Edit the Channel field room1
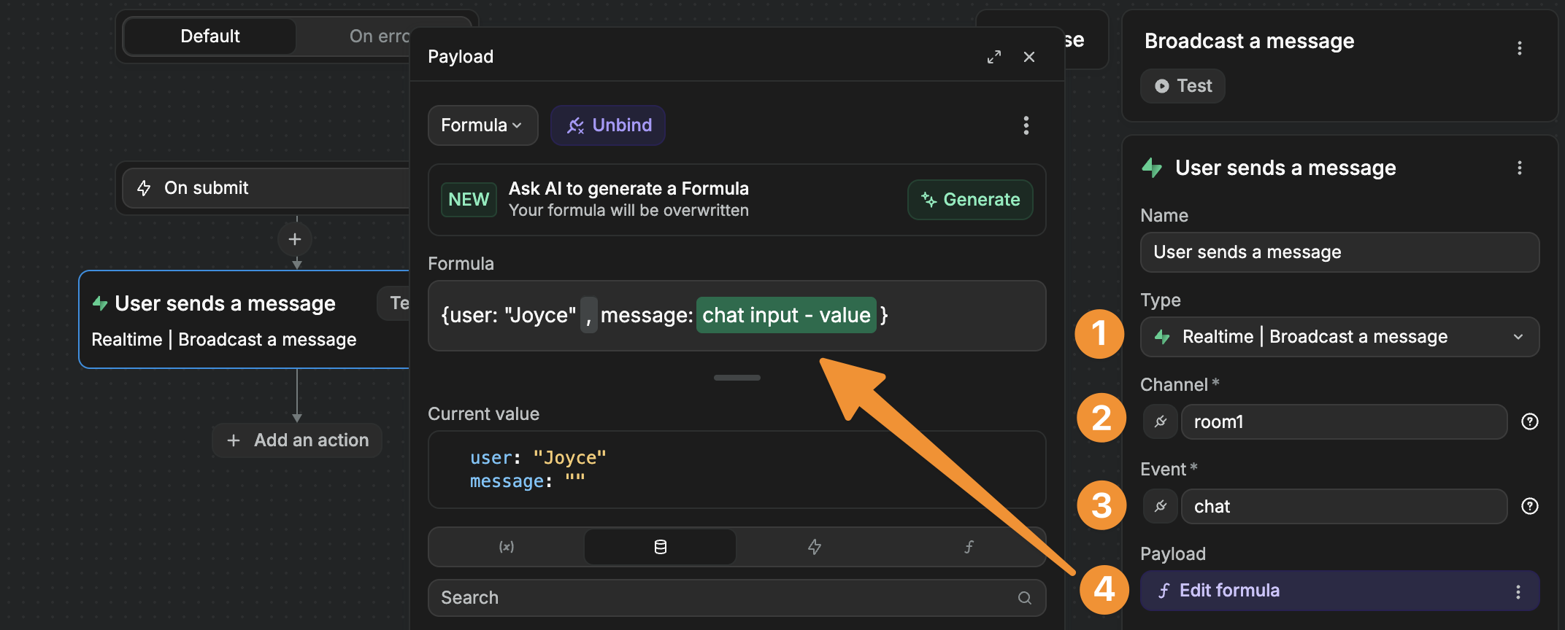1565x630 pixels. coord(1345,421)
